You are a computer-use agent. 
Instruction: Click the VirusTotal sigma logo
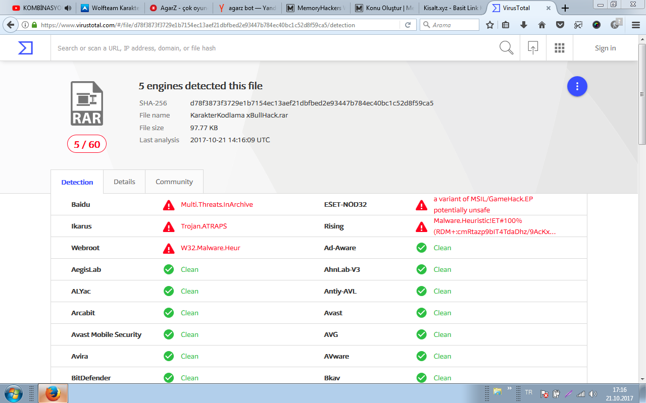25,48
